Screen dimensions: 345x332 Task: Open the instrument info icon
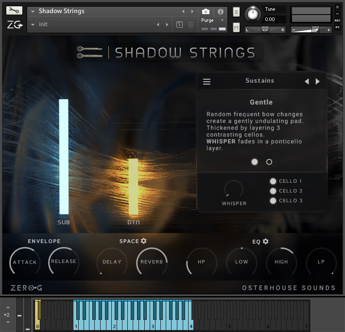(220, 11)
